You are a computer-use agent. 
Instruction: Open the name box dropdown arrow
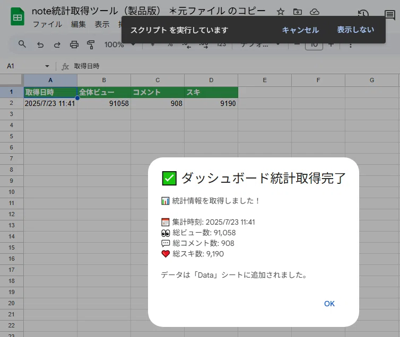[x=47, y=66]
